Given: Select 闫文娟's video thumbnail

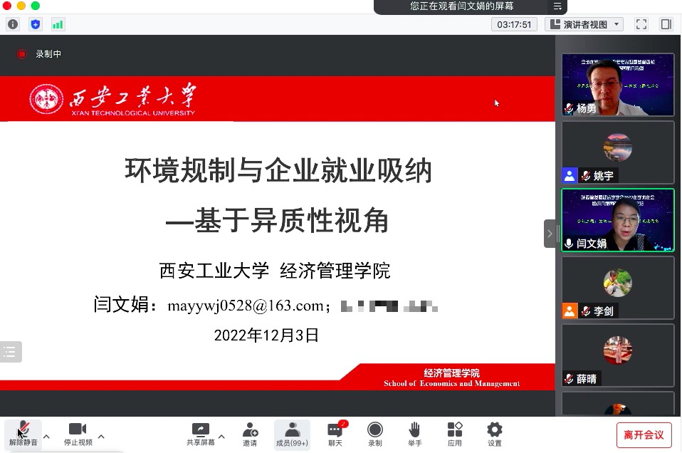Looking at the screenshot, I should (617, 221).
